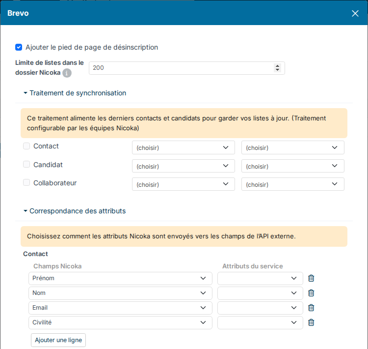The height and width of the screenshot is (349, 368).
Task: Delete the Email attribute row
Action: pyautogui.click(x=311, y=308)
